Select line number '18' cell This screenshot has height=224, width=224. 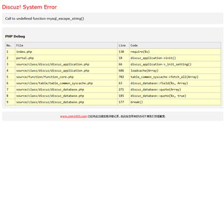(x=124, y=58)
